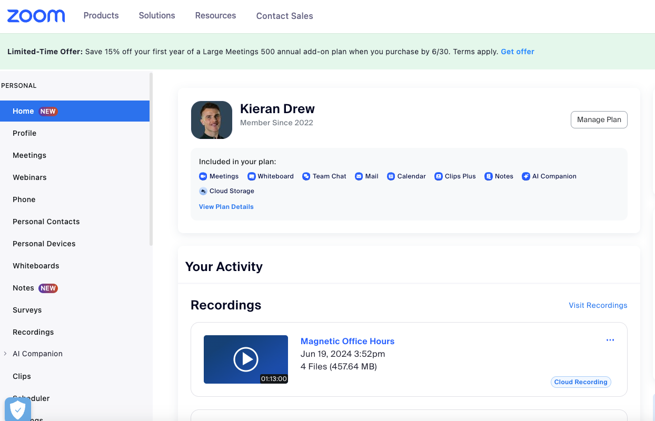Expand AI Companion in the sidebar
Viewport: 655px width, 421px height.
5,354
